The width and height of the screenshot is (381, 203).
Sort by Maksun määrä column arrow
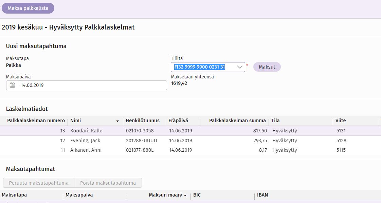pos(185,196)
